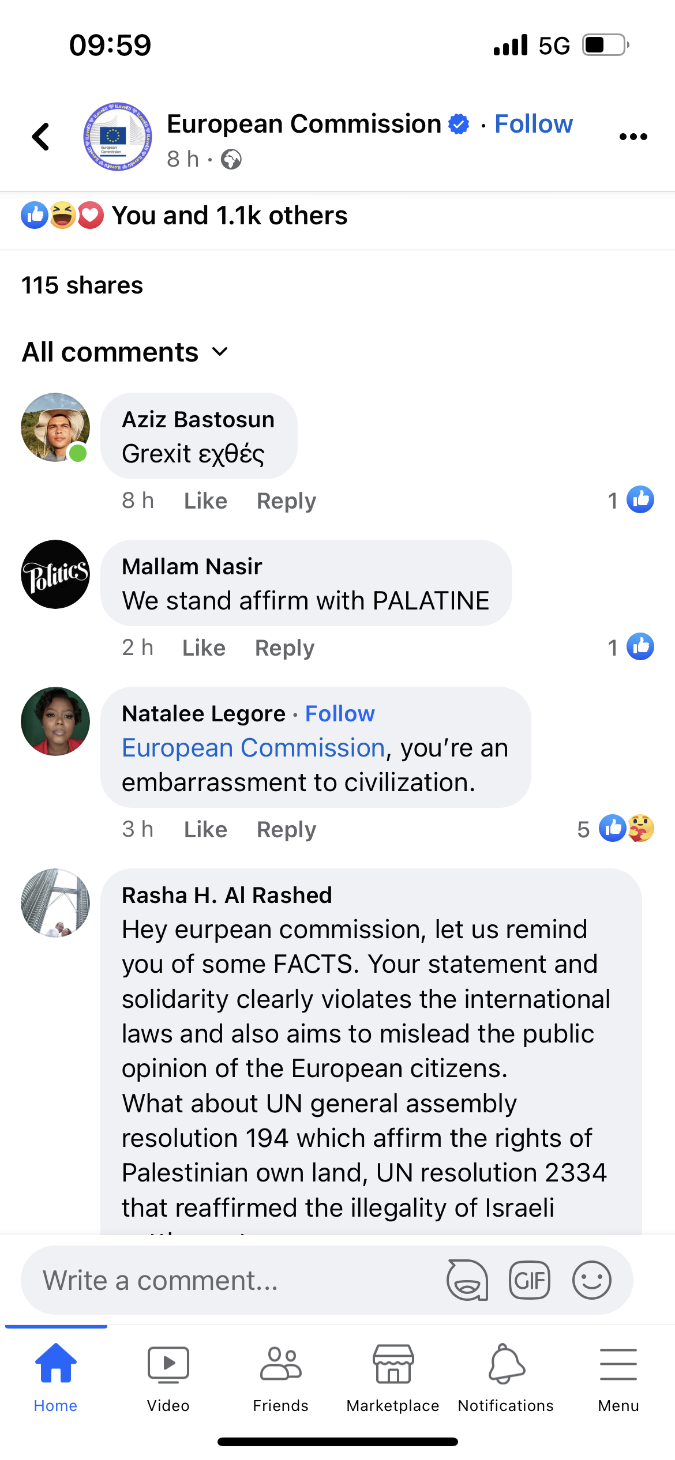This screenshot has height=1460, width=675.
Task: Reply to Natalee Legore's comment
Action: click(x=286, y=830)
